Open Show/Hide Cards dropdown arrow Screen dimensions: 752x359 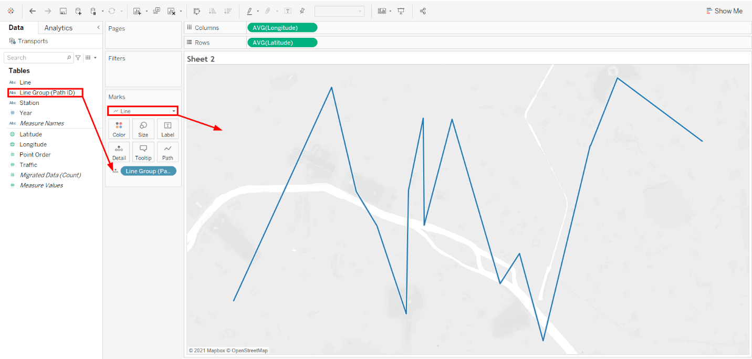tap(390, 11)
